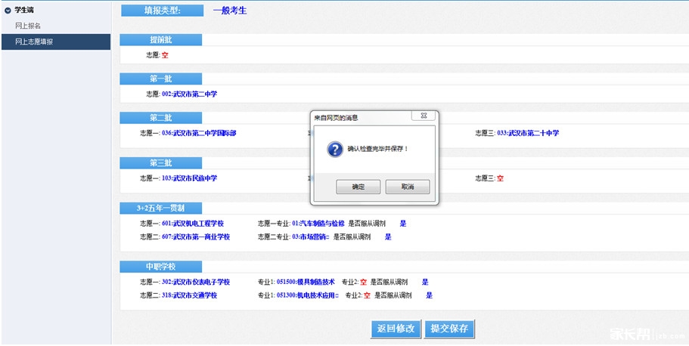Collapse the 学生端 sidebar section arrow
Screen dimensions: 689x346
pyautogui.click(x=8, y=11)
